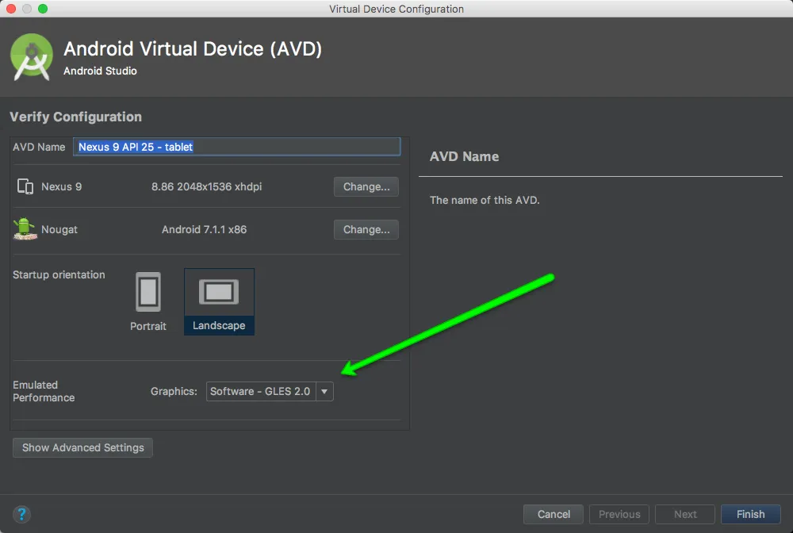Click the Nexus 9 device icon

pos(25,186)
